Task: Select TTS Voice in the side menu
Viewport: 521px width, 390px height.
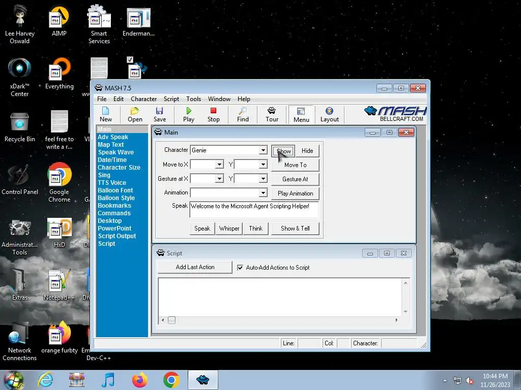Action: 112,183
